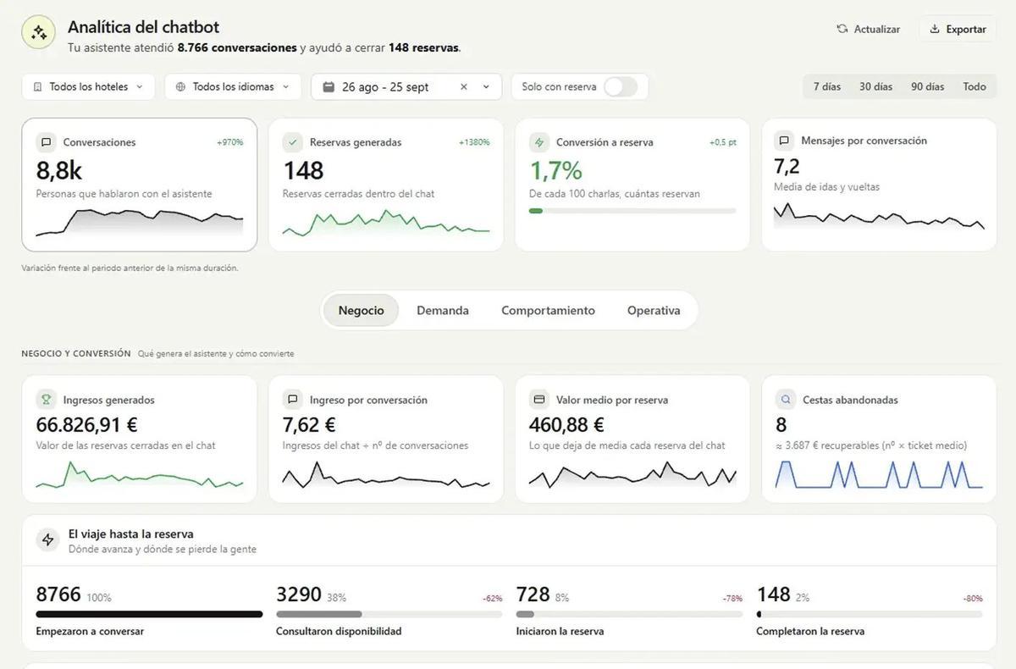The image size is (1016, 669).
Task: Open the Todos los hoteles dropdown
Action: [x=88, y=86]
